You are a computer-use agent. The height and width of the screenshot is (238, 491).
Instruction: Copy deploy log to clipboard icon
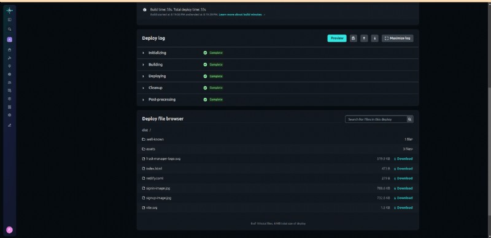pos(354,38)
